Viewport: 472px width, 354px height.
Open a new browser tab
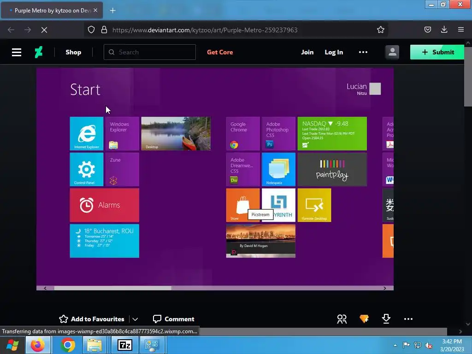tap(112, 11)
